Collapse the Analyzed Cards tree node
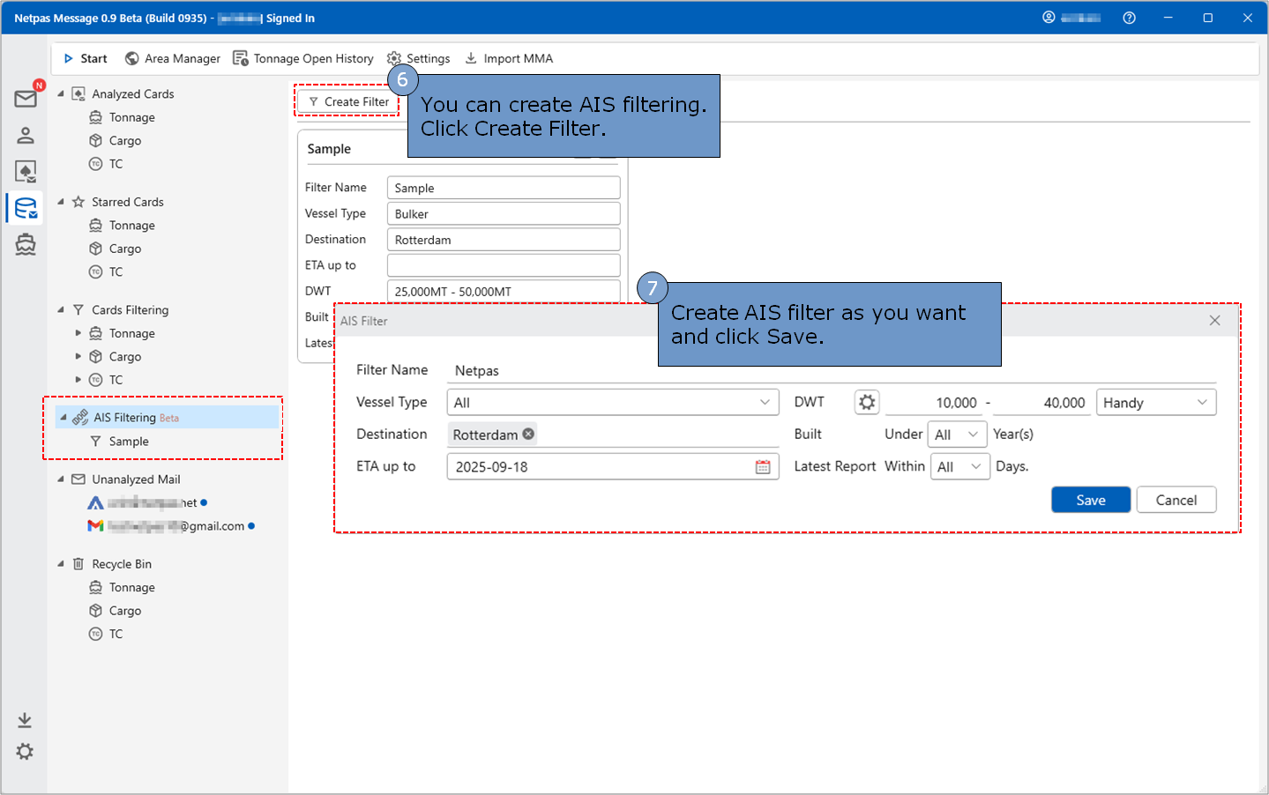The height and width of the screenshot is (795, 1269). pos(61,93)
